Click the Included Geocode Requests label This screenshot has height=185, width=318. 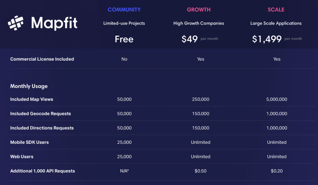pyautogui.click(x=40, y=114)
